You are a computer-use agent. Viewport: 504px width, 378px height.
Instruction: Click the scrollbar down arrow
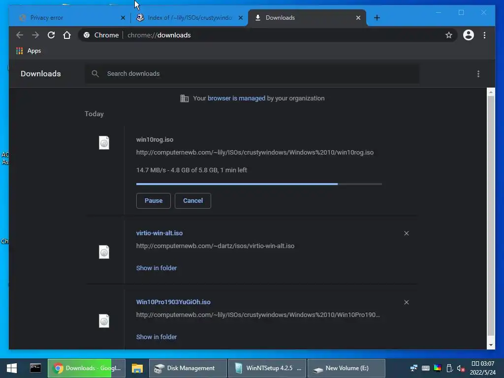[491, 345]
